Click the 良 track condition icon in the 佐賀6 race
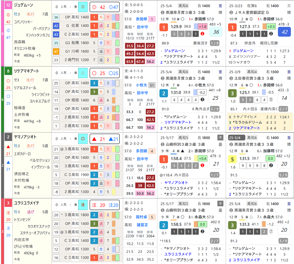The height and width of the screenshot is (264, 294). coord(289,6)
